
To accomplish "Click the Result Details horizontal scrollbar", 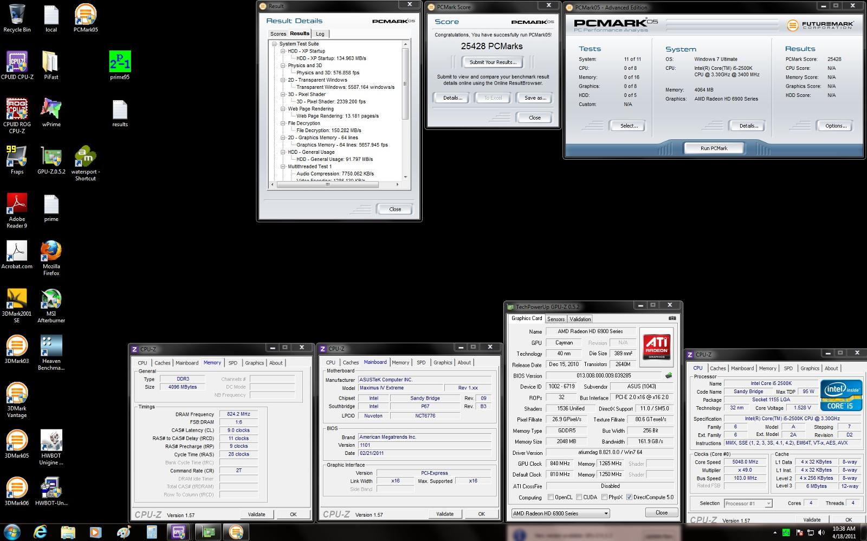I will coord(335,185).
